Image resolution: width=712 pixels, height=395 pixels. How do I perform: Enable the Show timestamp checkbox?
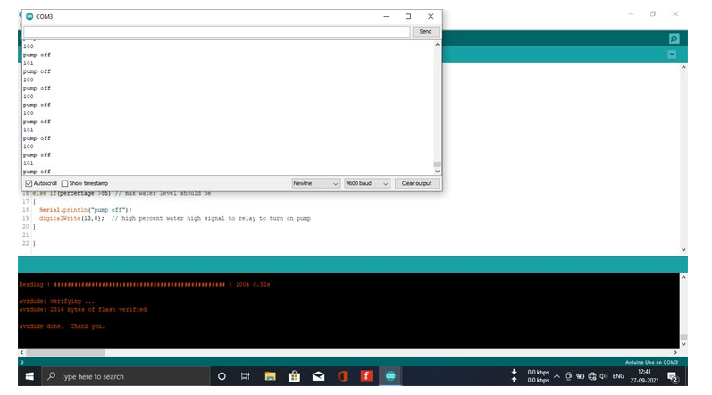pos(64,183)
